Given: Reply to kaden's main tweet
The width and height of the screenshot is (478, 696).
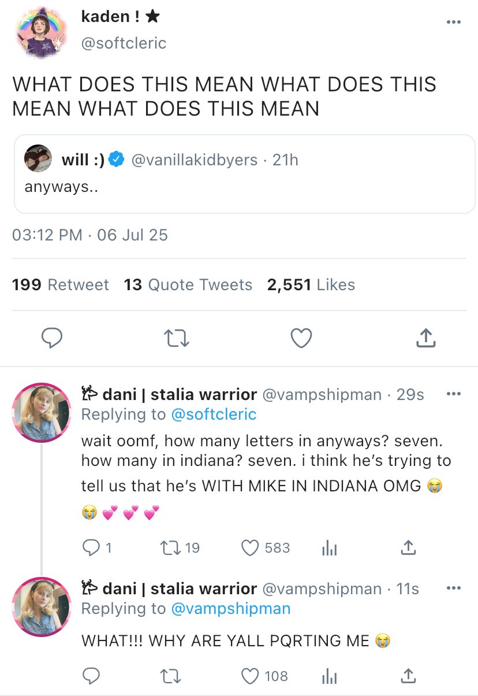Looking at the screenshot, I should pyautogui.click(x=52, y=339).
